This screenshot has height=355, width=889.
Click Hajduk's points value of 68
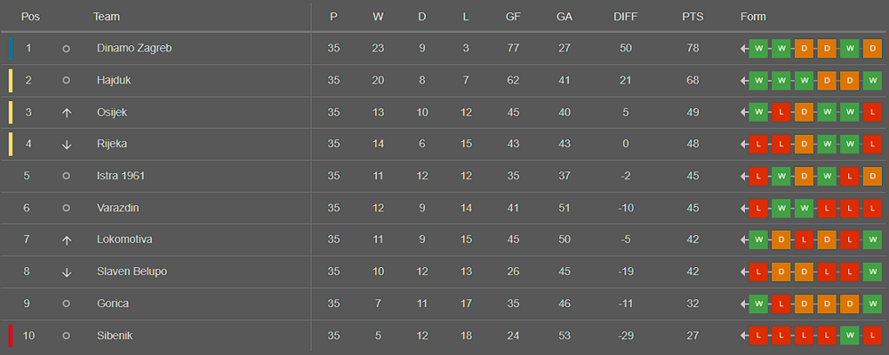[x=693, y=81]
